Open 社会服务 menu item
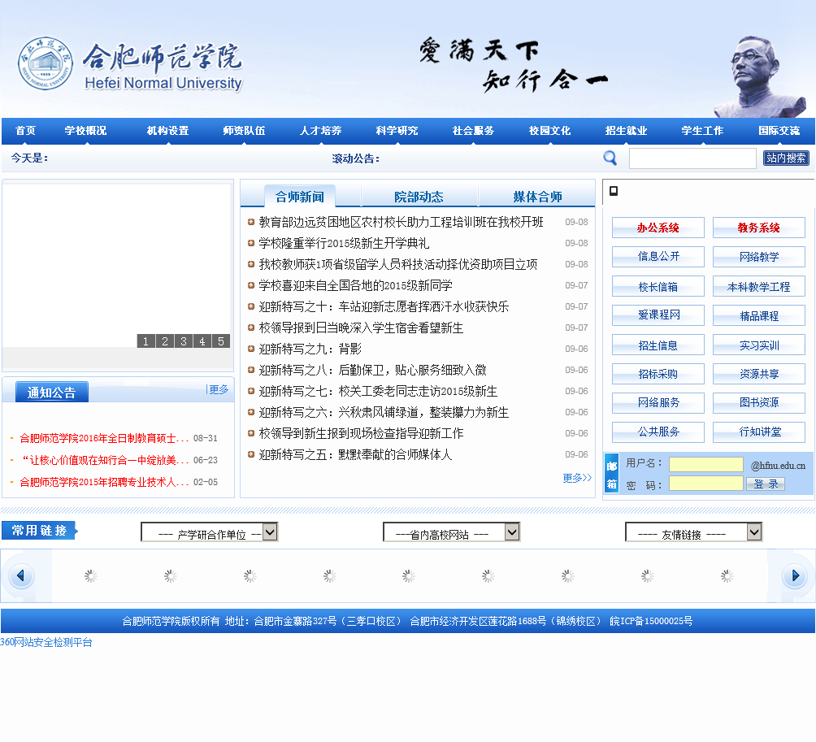This screenshot has width=816, height=742. (x=473, y=131)
